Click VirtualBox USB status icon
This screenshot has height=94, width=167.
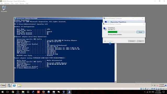[148, 89]
